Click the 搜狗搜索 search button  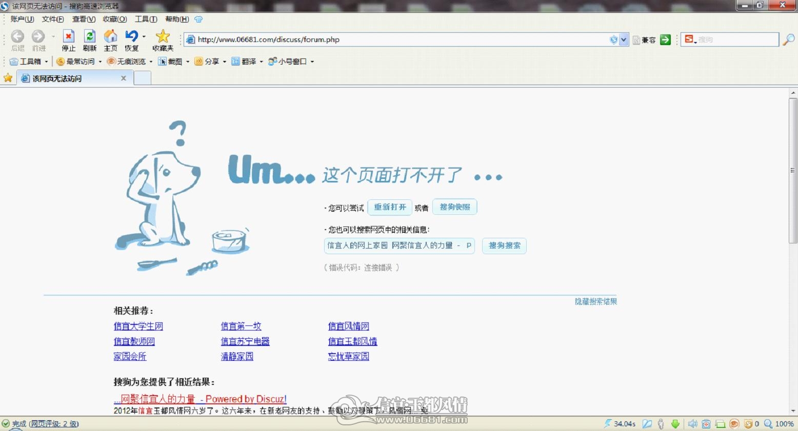pyautogui.click(x=504, y=245)
